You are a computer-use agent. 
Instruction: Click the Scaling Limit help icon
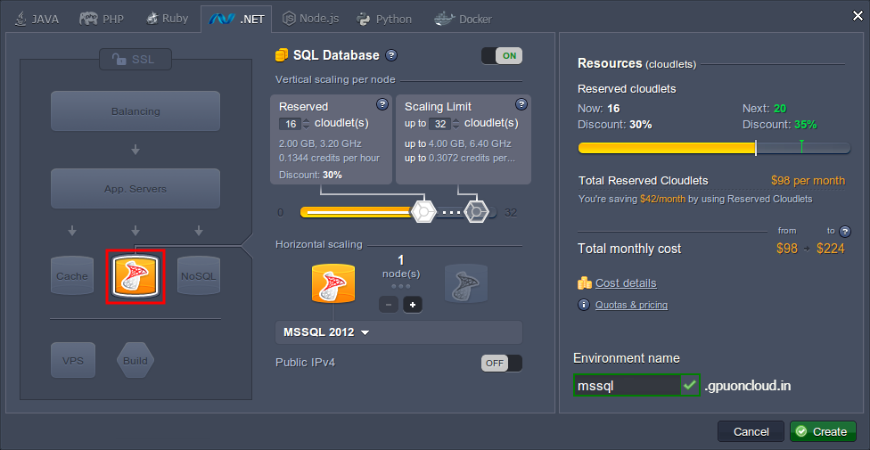tap(521, 104)
